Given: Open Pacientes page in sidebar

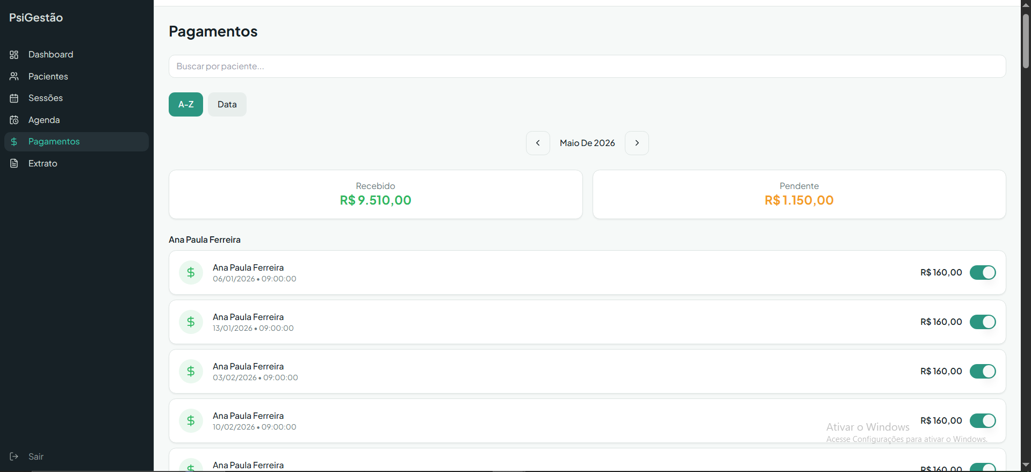Looking at the screenshot, I should pyautogui.click(x=76, y=76).
